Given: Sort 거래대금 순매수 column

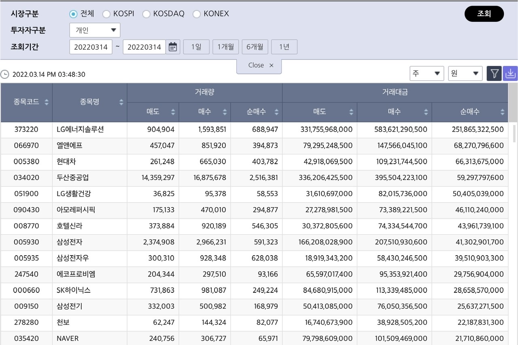Looking at the screenshot, I should (x=503, y=112).
